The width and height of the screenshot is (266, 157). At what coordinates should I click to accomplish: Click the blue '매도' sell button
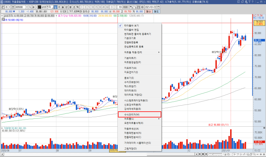tap(156, 11)
